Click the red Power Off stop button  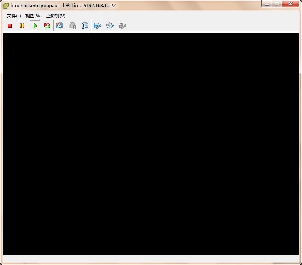point(10,26)
